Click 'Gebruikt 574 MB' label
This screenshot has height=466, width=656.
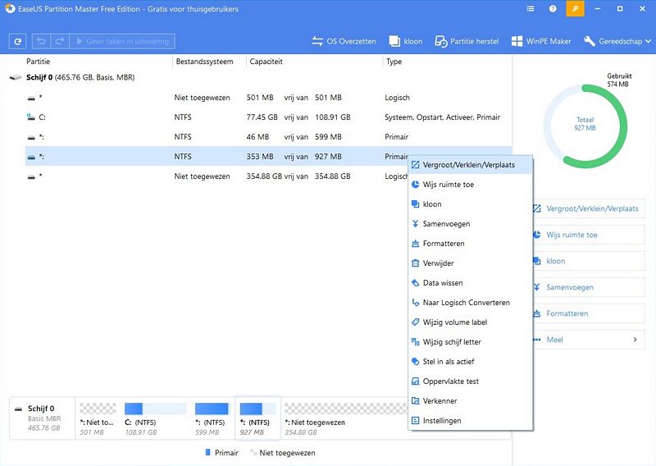[x=619, y=80]
